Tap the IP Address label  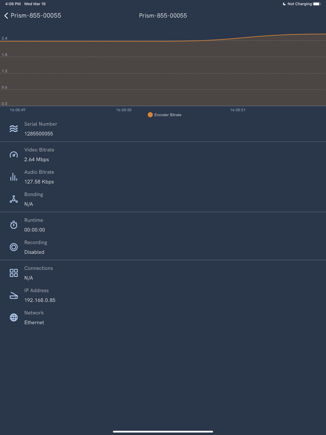36,291
